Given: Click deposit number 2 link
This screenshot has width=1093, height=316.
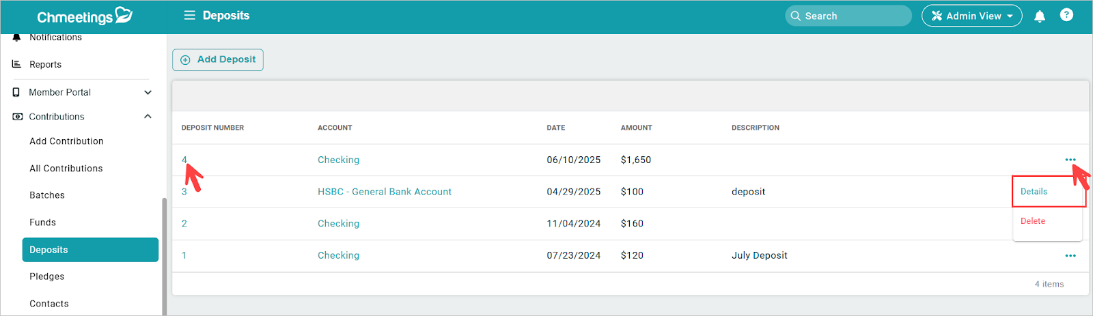Looking at the screenshot, I should tap(184, 224).
